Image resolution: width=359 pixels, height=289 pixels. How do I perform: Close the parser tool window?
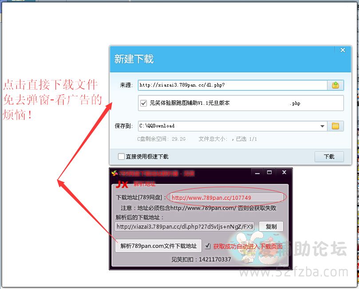pyautogui.click(x=284, y=172)
